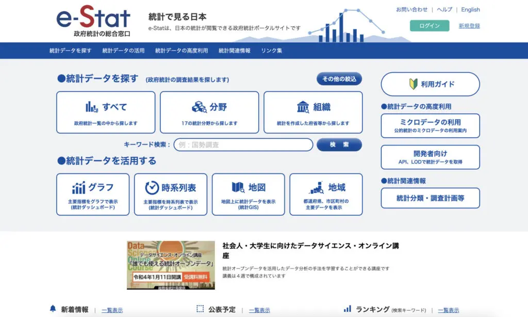Open リンク集 in navigation bar
The width and height of the screenshot is (528, 317).
pos(272,51)
